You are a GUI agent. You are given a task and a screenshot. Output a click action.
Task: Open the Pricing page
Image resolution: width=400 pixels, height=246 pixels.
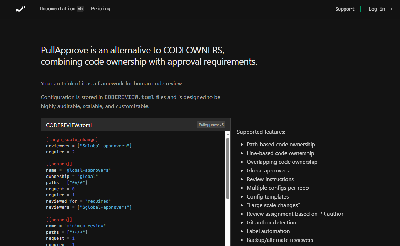[101, 9]
